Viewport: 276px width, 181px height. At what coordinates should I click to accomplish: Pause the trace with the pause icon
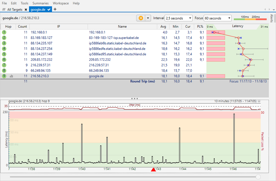pyautogui.click(x=141, y=18)
